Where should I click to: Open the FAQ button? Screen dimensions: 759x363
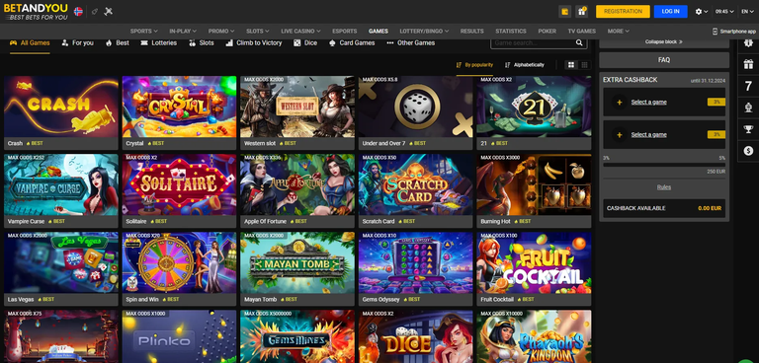pyautogui.click(x=664, y=60)
